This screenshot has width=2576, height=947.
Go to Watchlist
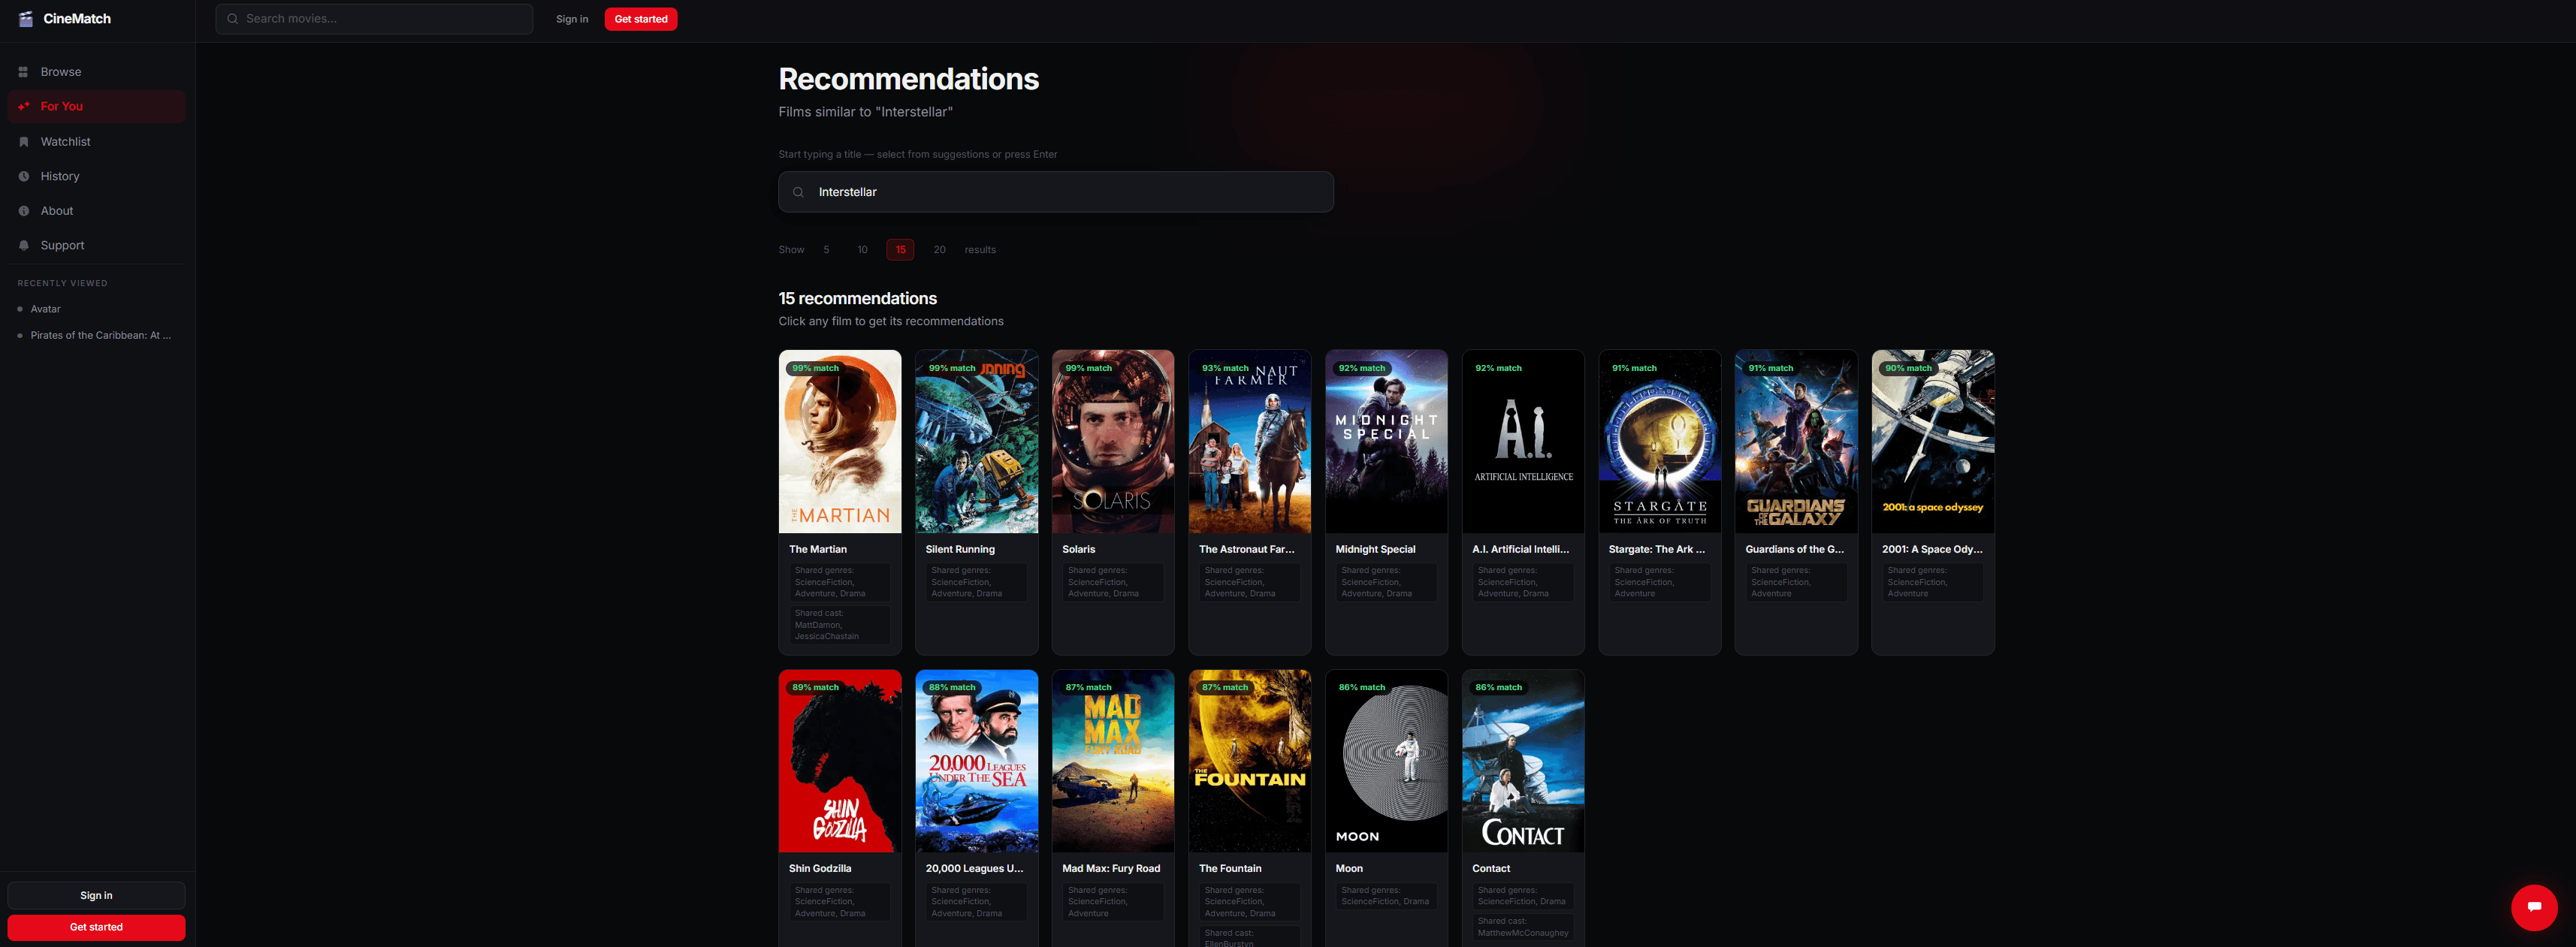click(x=96, y=142)
